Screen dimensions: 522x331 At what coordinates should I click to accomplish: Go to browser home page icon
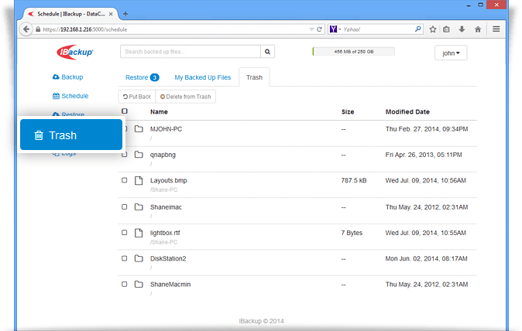click(478, 29)
